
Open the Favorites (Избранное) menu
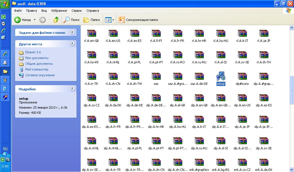pyautogui.click(x=59, y=11)
